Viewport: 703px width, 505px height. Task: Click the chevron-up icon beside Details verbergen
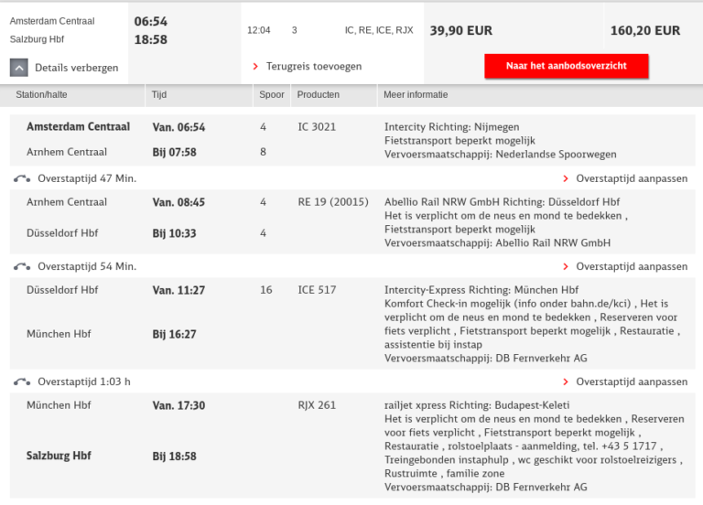pyautogui.click(x=19, y=67)
